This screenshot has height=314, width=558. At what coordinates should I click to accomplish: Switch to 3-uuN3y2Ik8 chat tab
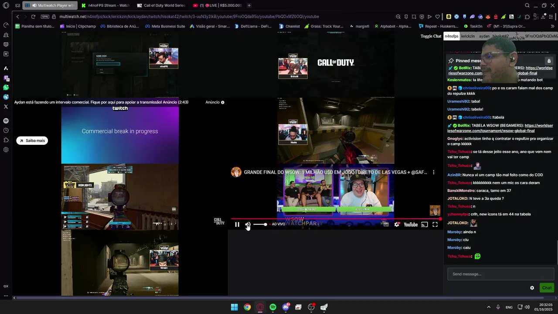(x=517, y=36)
